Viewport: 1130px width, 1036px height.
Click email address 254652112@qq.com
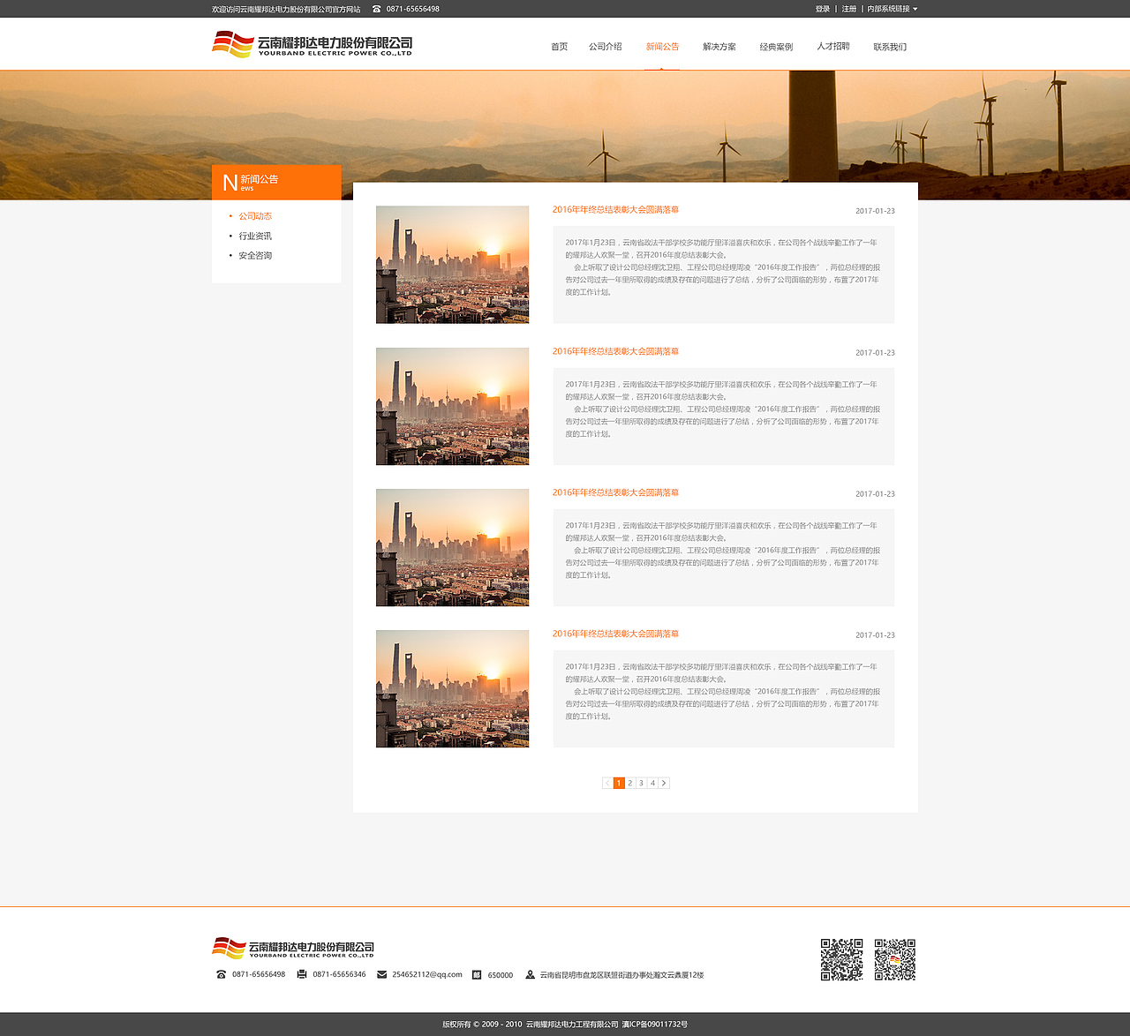point(427,974)
